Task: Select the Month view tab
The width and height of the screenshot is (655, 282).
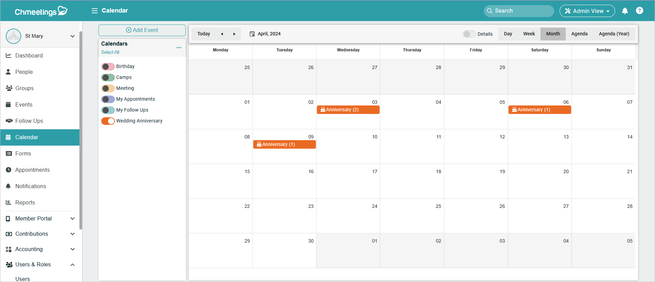Action: (553, 34)
